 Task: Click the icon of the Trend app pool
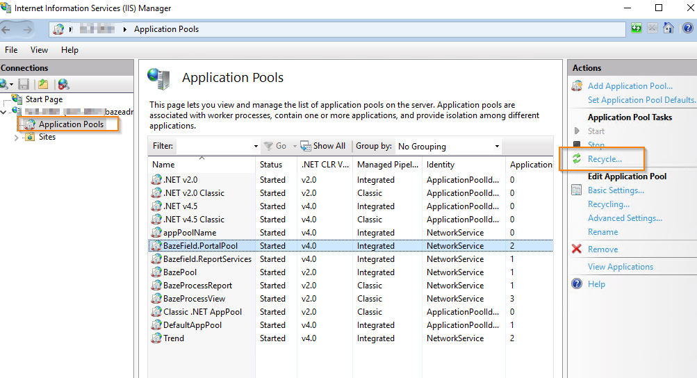156,338
